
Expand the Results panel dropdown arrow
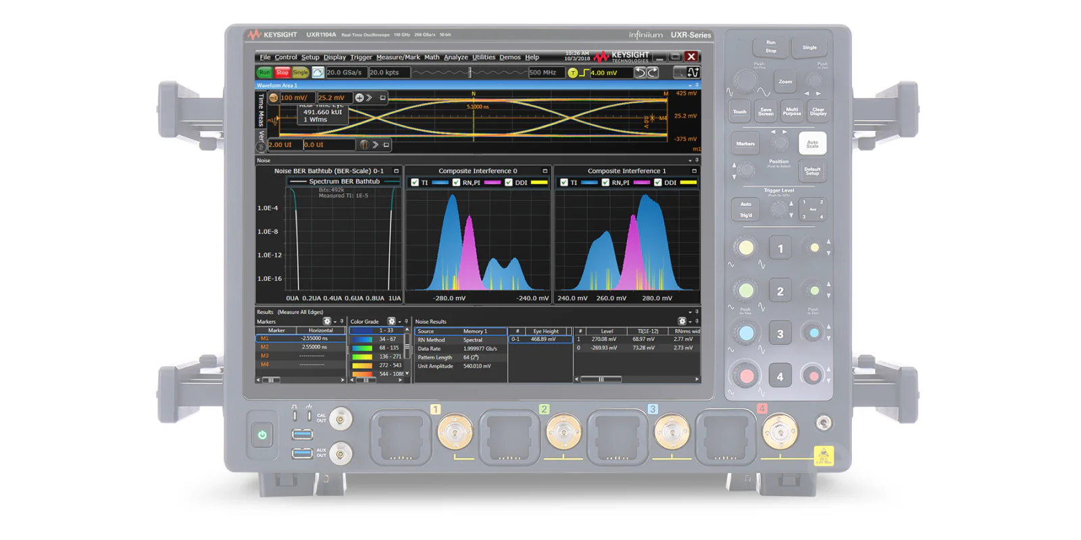pos(690,313)
